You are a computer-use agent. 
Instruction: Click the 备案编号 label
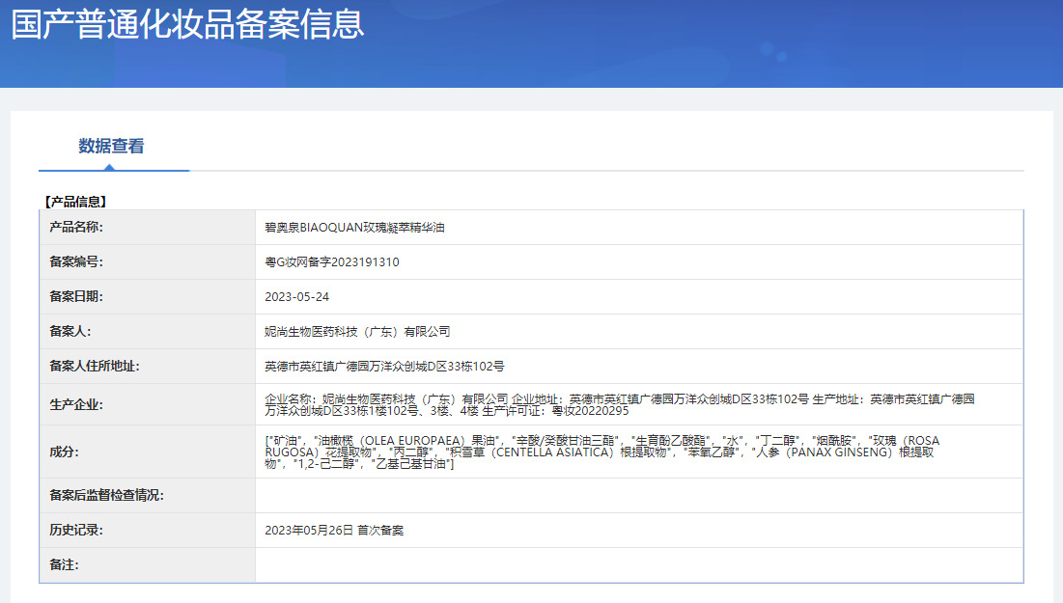coord(76,261)
